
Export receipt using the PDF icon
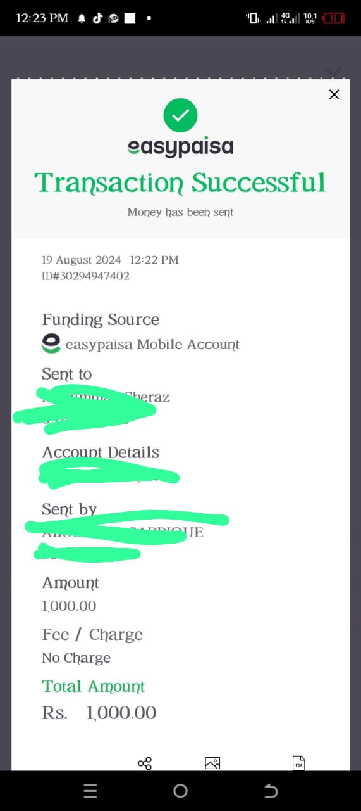(298, 763)
